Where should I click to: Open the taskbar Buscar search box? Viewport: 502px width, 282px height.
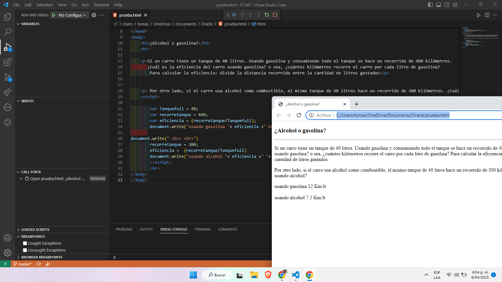coord(217,275)
